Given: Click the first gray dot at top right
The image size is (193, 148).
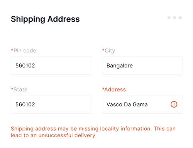Looking at the screenshot, I should coord(169,18).
